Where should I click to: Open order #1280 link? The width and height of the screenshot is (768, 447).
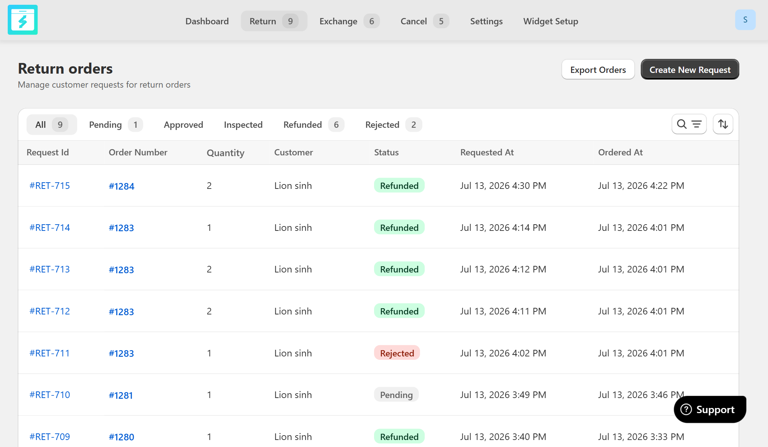point(121,437)
